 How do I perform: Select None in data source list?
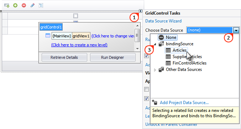coord(168,37)
